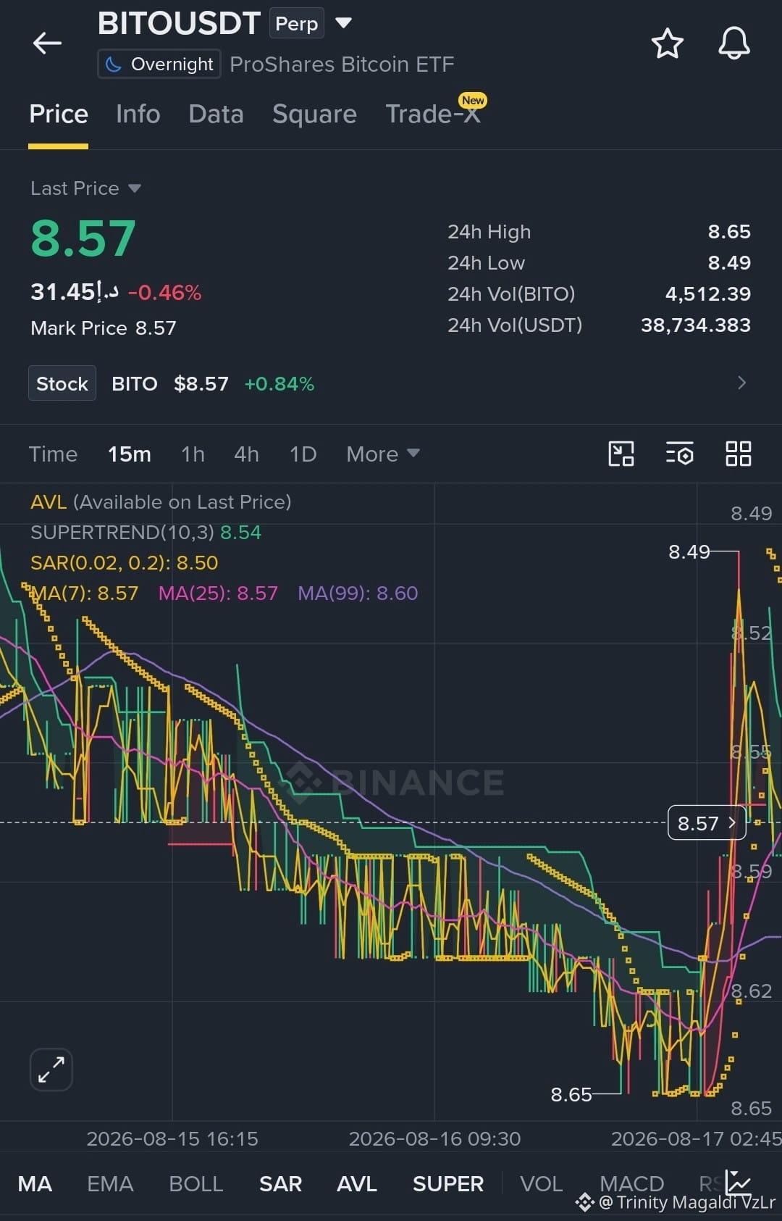Viewport: 782px width, 1221px height.
Task: Select the 15m timeframe
Action: point(130,454)
